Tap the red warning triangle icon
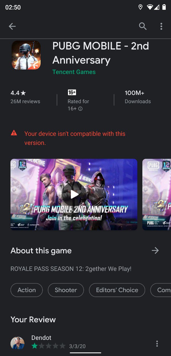The height and width of the screenshot is (356, 171). 14,133
